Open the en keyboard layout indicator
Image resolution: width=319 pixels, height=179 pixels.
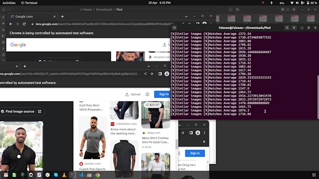click(x=282, y=3)
